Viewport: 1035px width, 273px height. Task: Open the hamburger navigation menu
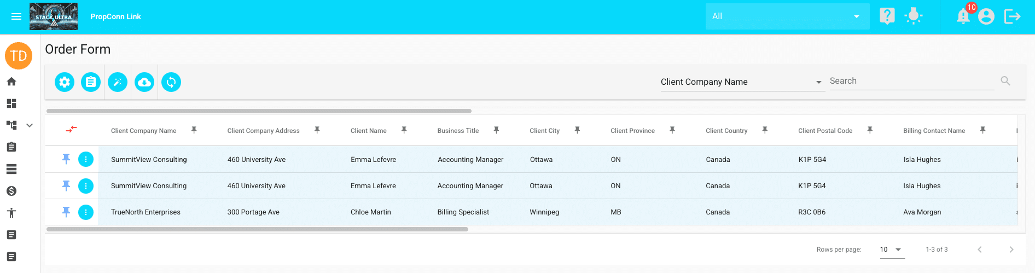(16, 16)
